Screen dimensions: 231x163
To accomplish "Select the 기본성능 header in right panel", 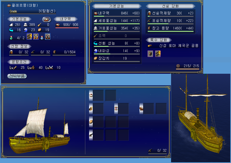I will click(x=117, y=6).
